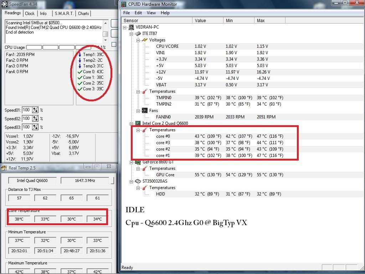The width and height of the screenshot is (365, 274).
Task: Adjust the Speed02 spinner arrows
Action: pyautogui.click(x=35, y=118)
